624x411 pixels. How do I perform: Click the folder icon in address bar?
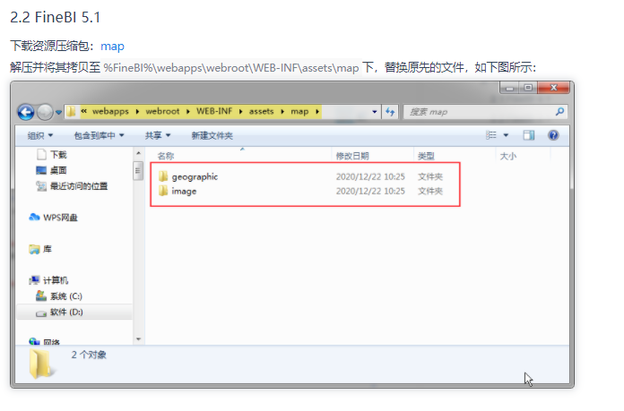[71, 111]
